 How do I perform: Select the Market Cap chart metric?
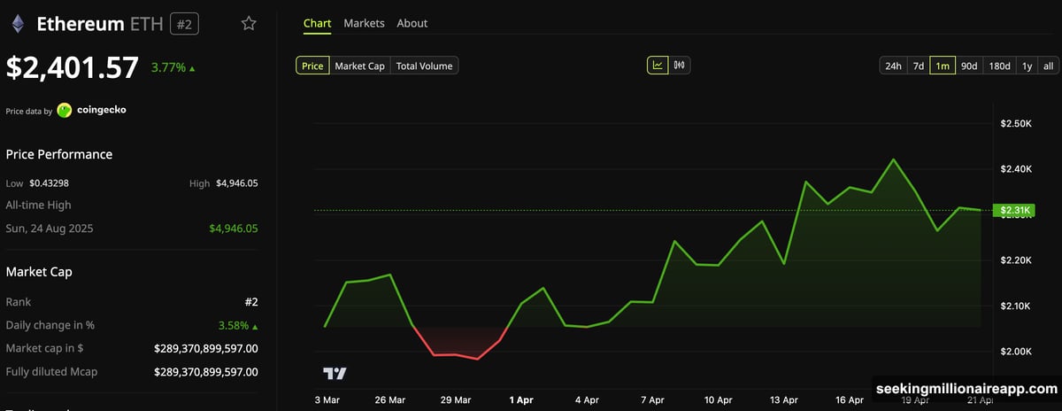[x=359, y=66]
